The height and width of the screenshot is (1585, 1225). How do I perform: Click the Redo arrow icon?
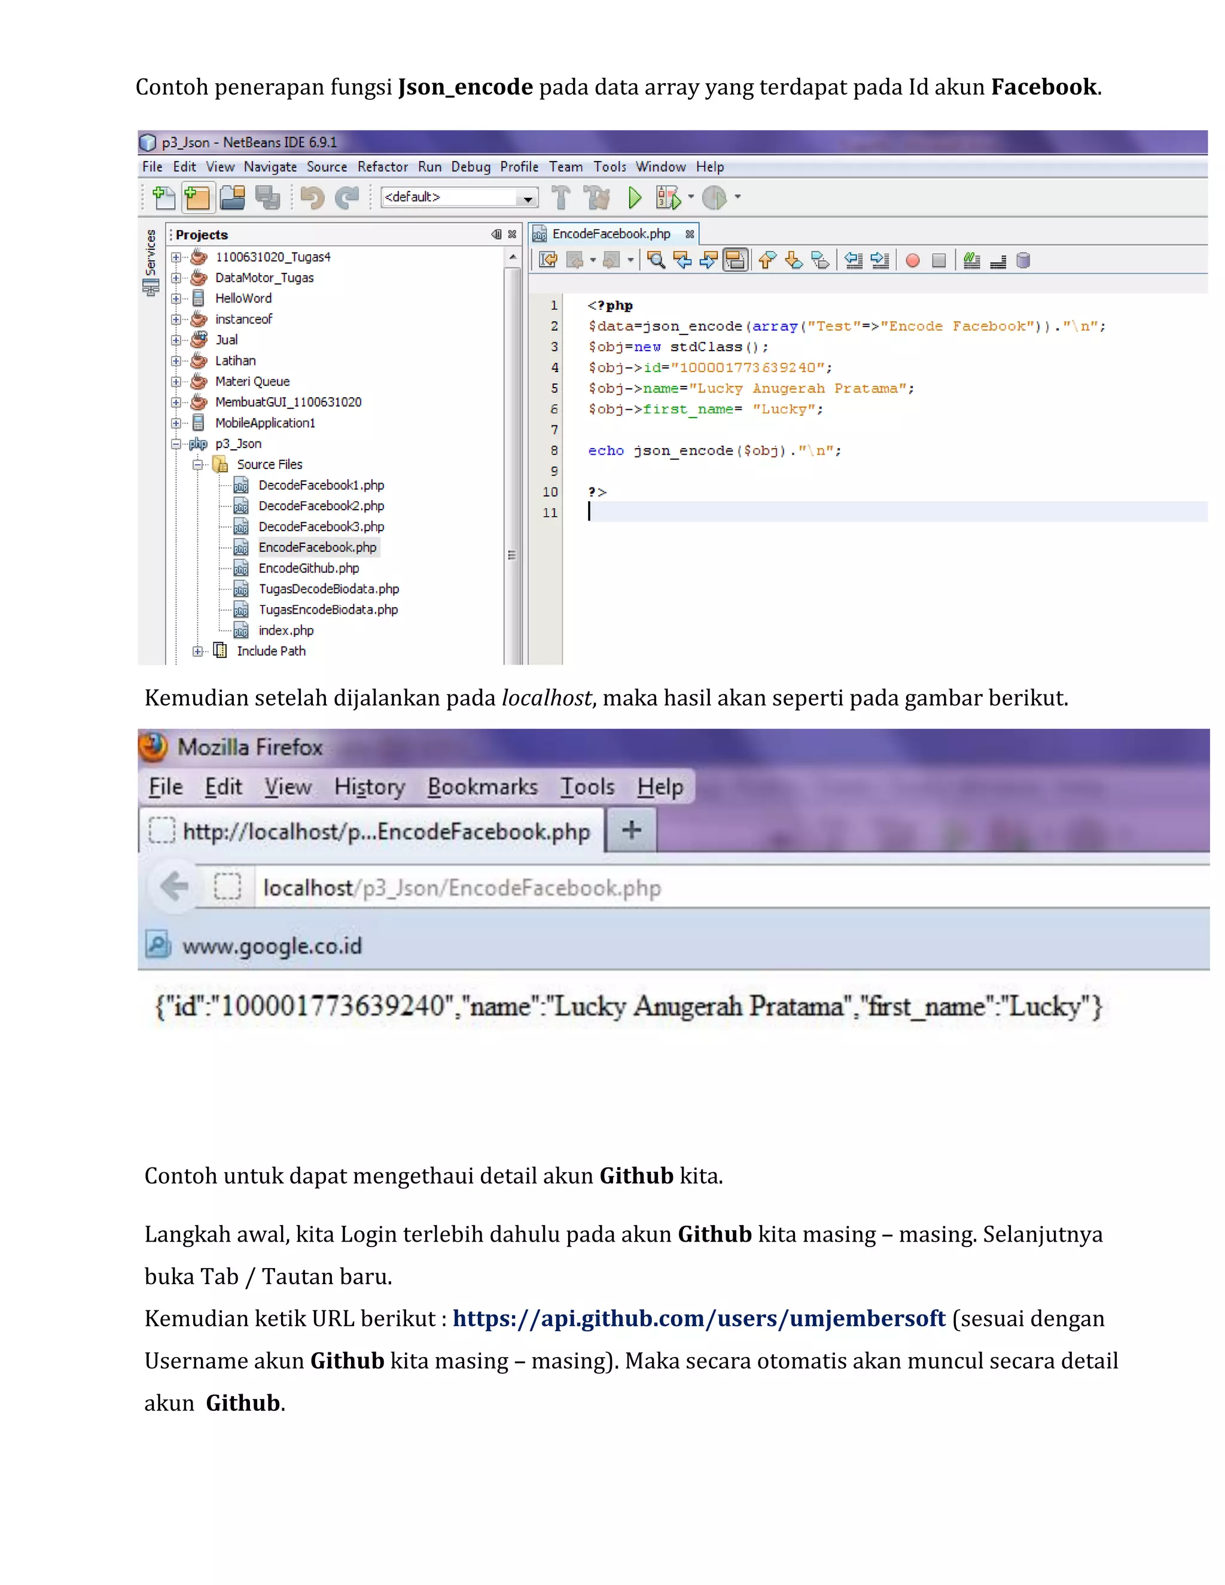pyautogui.click(x=348, y=197)
